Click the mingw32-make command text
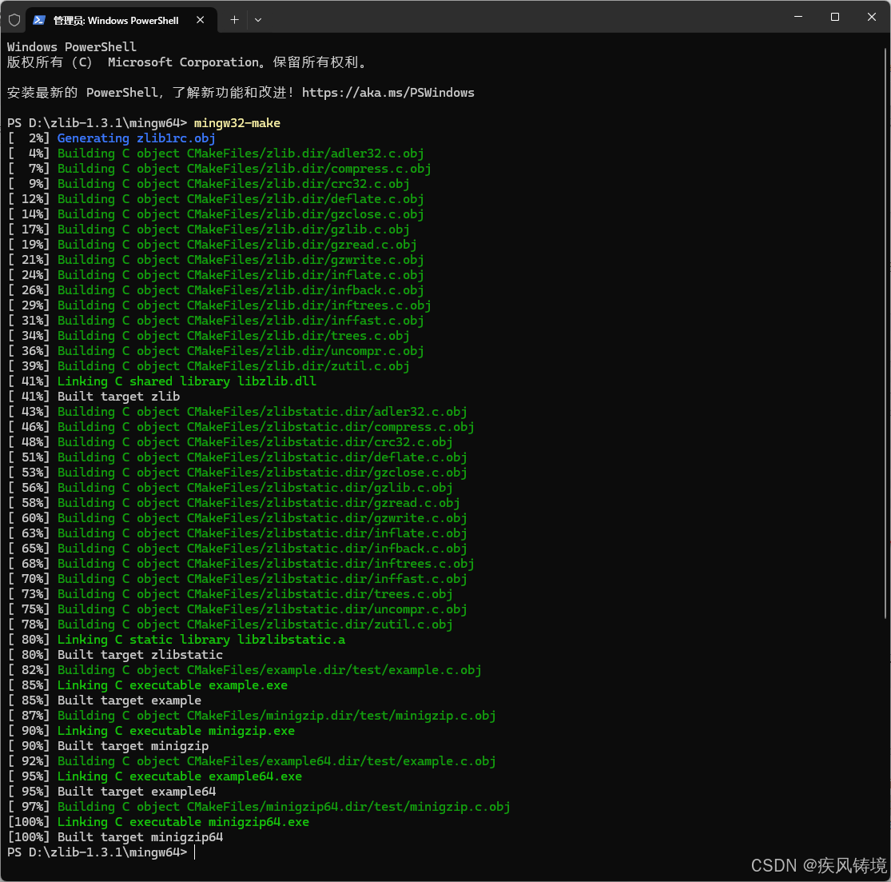This screenshot has height=882, width=891. click(237, 123)
